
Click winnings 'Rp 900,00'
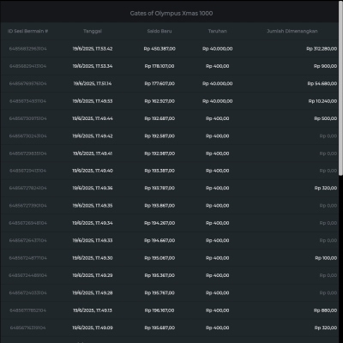pyautogui.click(x=325, y=66)
